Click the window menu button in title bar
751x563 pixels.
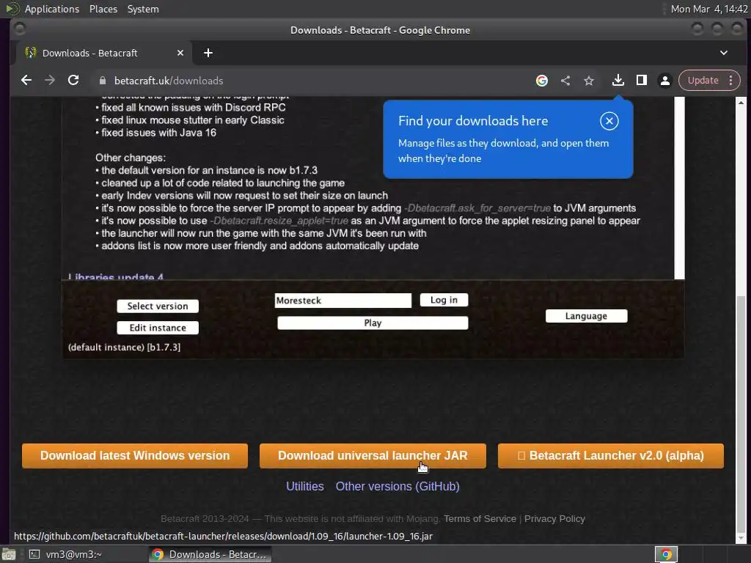[20, 29]
